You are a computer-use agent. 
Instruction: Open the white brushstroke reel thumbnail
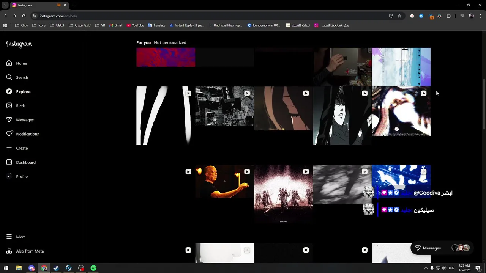166,116
